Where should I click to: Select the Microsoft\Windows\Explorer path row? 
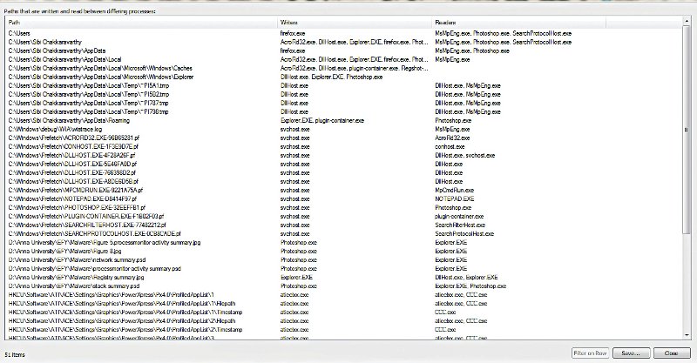pyautogui.click(x=343, y=77)
